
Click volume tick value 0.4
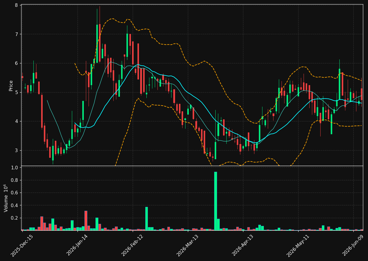14,205
